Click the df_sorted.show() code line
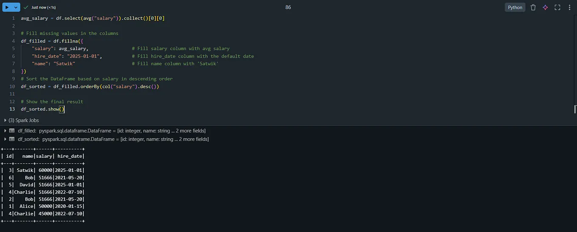The image size is (577, 232). tap(42, 109)
